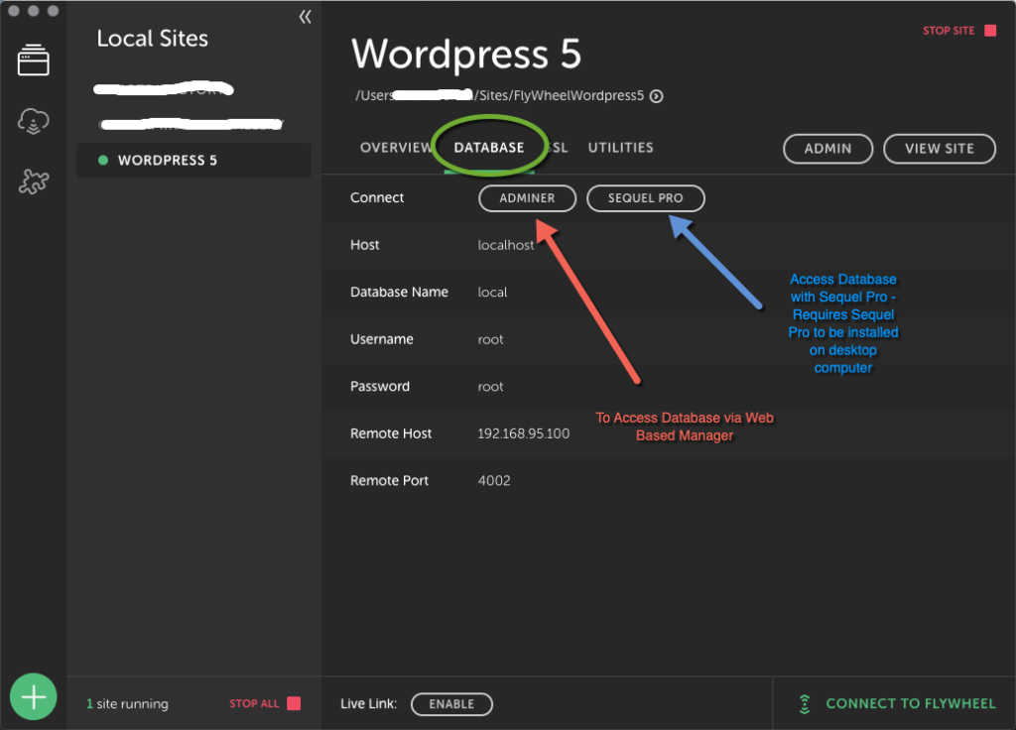Switch to the Overview tab
This screenshot has width=1016, height=730.
pyautogui.click(x=395, y=148)
